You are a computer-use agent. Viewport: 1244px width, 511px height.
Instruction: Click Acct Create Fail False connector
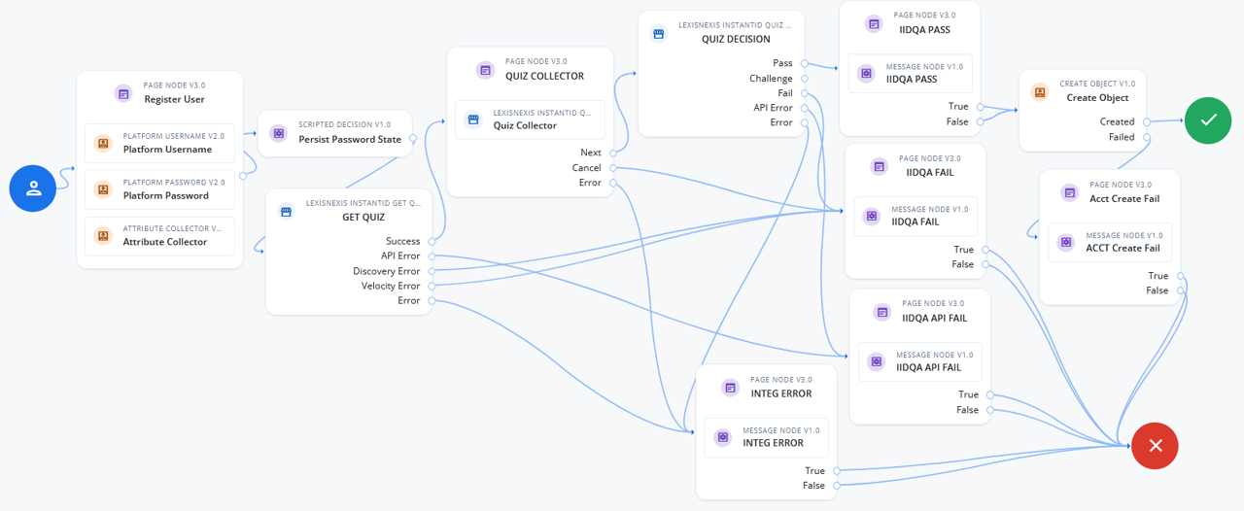(1180, 290)
